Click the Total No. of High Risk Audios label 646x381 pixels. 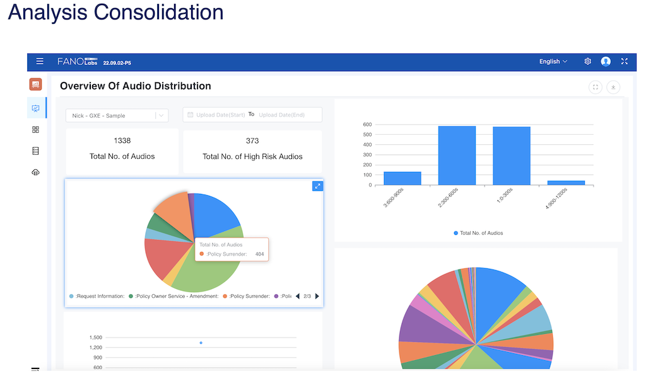pos(252,156)
